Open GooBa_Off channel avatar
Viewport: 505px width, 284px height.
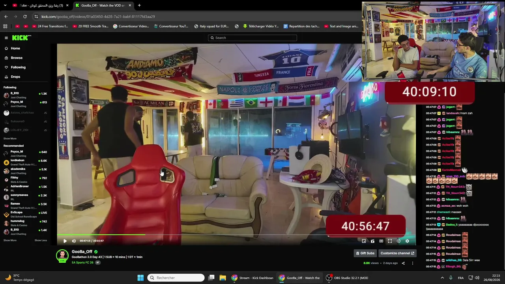[62, 256]
